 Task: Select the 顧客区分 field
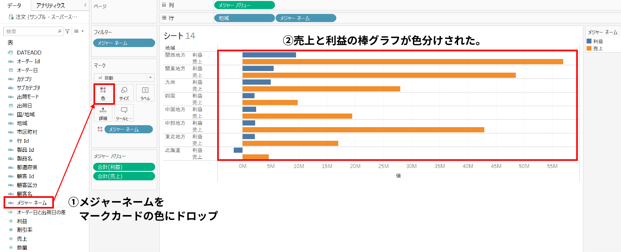tap(27, 185)
